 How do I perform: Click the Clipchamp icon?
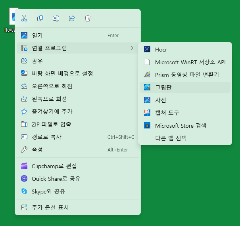coord(24,166)
